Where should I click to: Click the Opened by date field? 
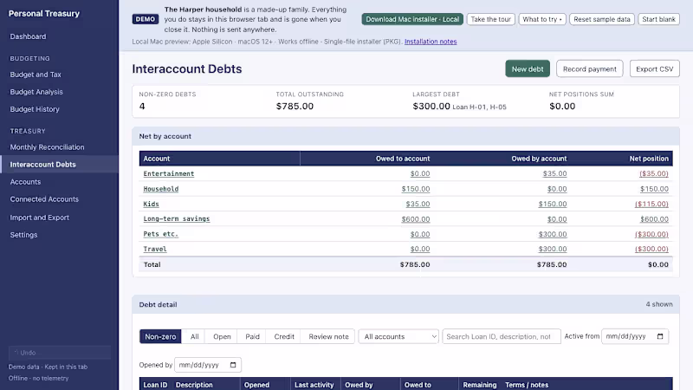tap(208, 365)
